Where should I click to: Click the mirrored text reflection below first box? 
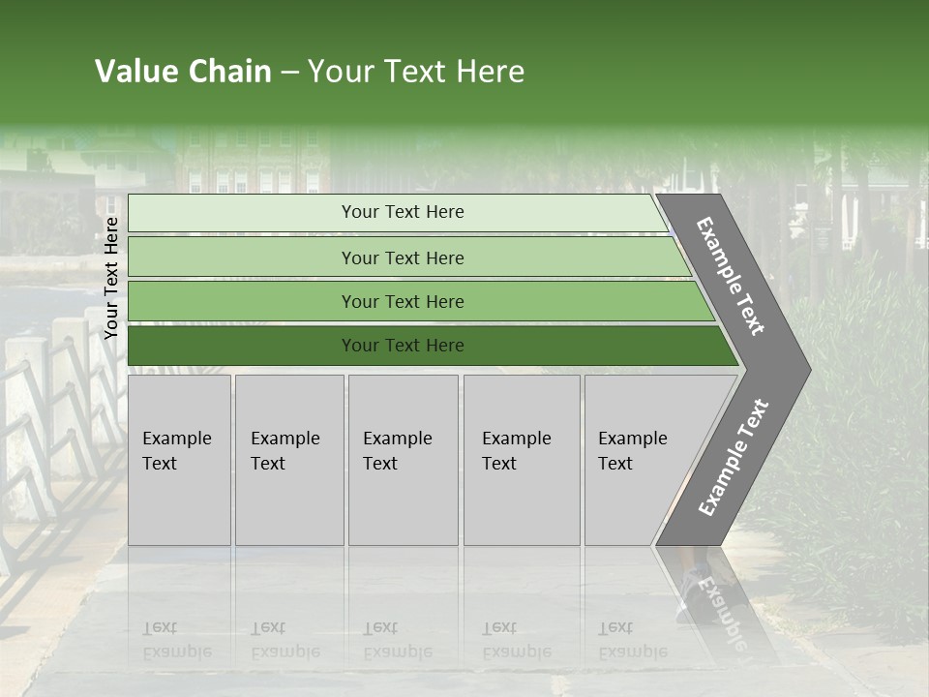pos(177,640)
